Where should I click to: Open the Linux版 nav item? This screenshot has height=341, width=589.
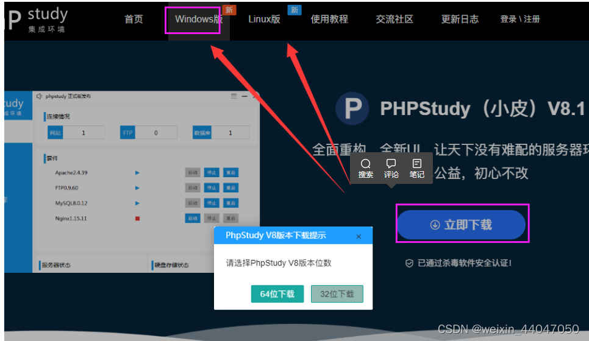coord(264,19)
